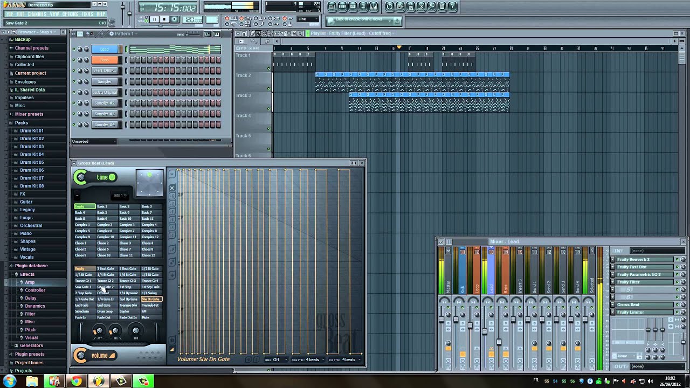Expand the Packs folder in the browser
Image resolution: width=690 pixels, height=388 pixels.
point(20,123)
